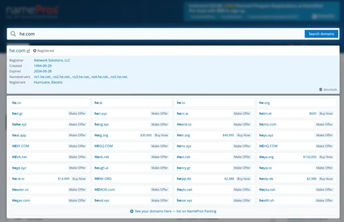Open the he.ai domain suggestion
The width and height of the screenshot is (344, 222).
pyautogui.click(x=98, y=102)
